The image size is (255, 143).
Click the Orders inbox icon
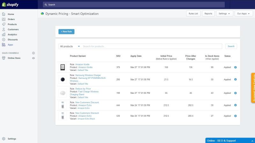click(x=4, y=19)
